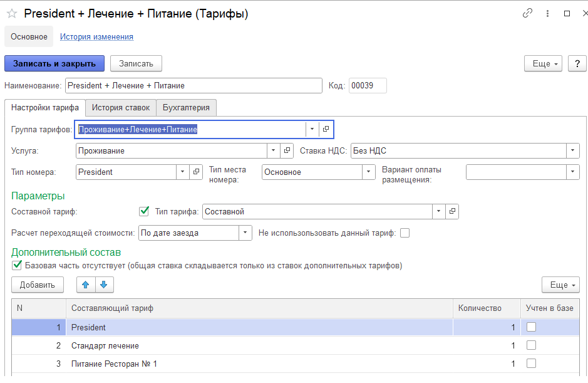
Task: Expand the Вариант оплаты размещения dropdown
Action: click(x=572, y=172)
